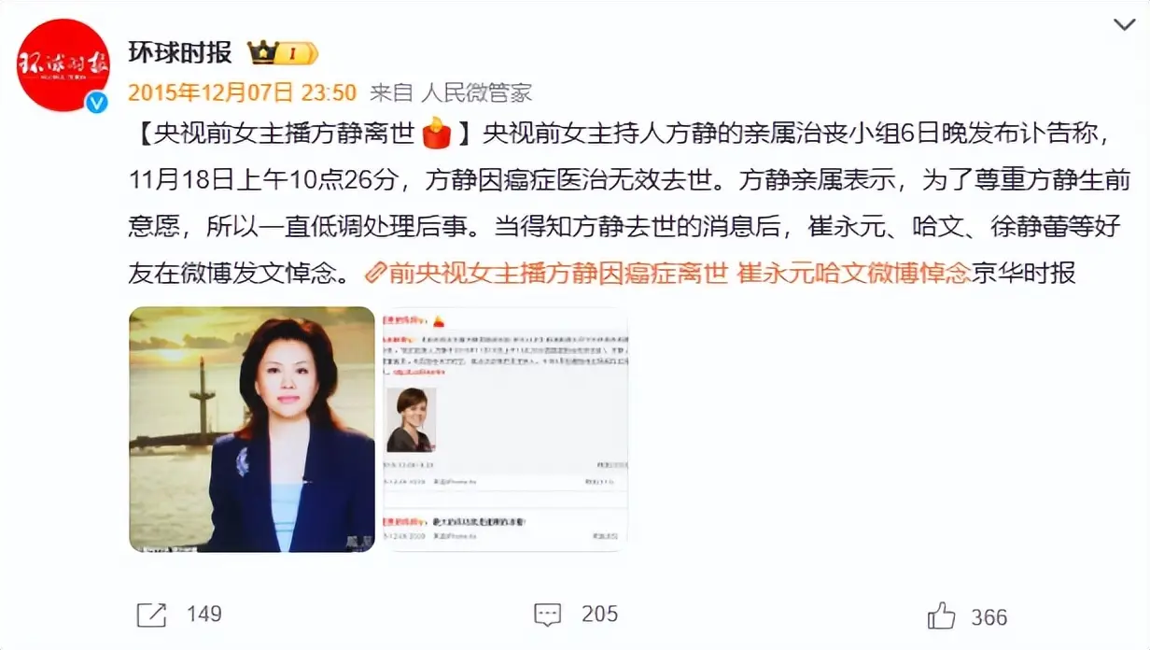View the Weibo screenshot thumbnail image
Viewport: 1150px width, 650px height.
[x=506, y=430]
